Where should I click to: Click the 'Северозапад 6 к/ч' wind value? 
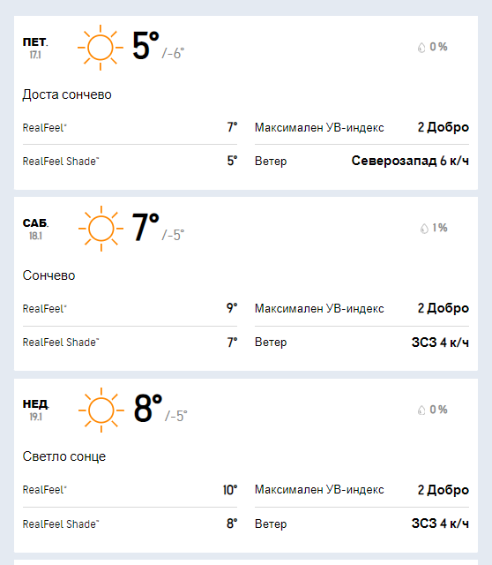click(x=410, y=161)
